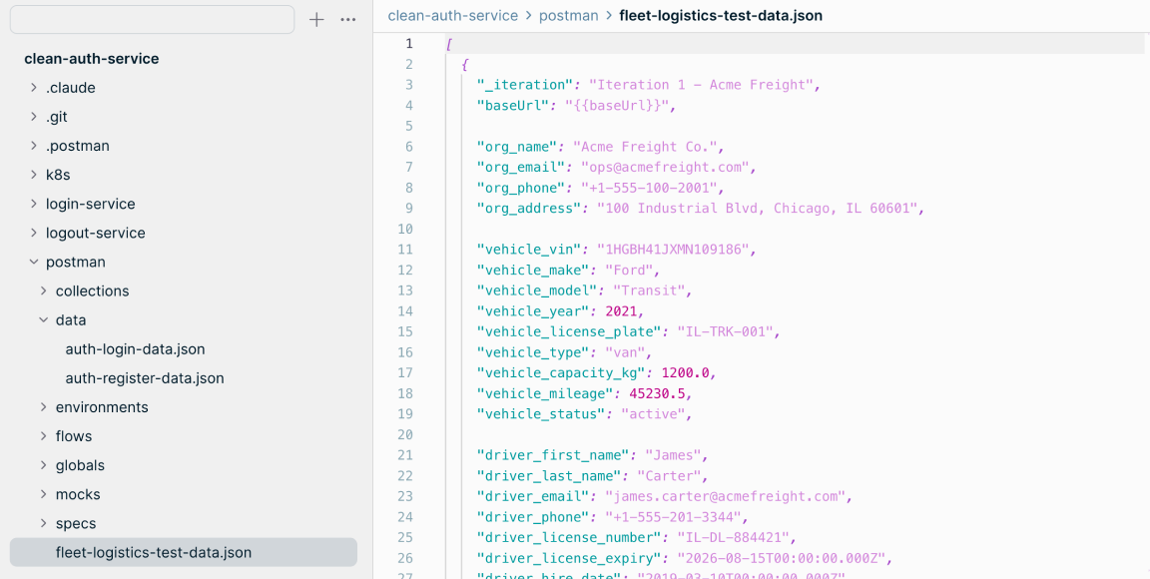The height and width of the screenshot is (579, 1150).
Task: Click the VIN "1HGBH41JXMN109186" value
Action: click(673, 250)
